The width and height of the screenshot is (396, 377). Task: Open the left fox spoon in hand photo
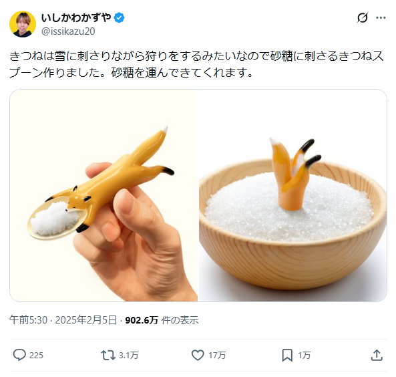(x=104, y=195)
